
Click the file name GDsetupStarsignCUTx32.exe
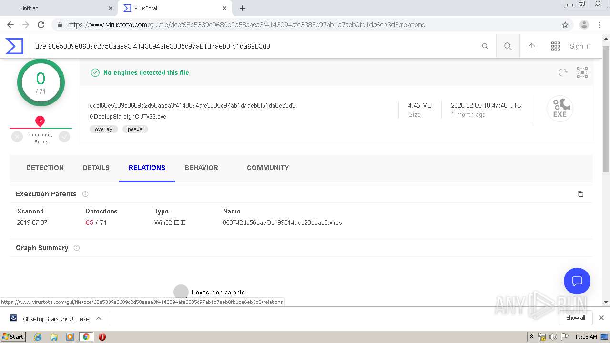128,116
